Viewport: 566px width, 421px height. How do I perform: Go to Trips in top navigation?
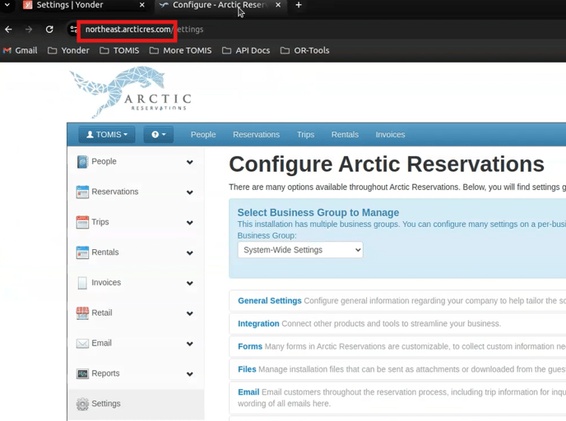(x=305, y=135)
